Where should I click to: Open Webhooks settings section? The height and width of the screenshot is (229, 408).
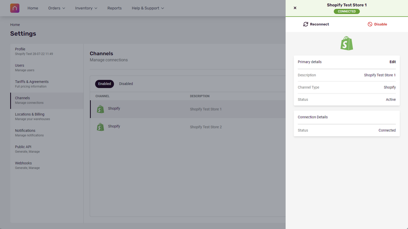coord(47,165)
